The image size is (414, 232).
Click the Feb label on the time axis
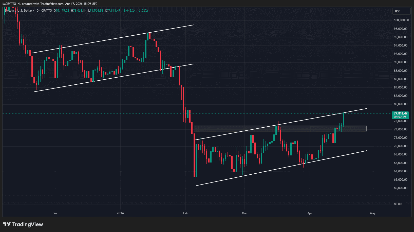185,213
